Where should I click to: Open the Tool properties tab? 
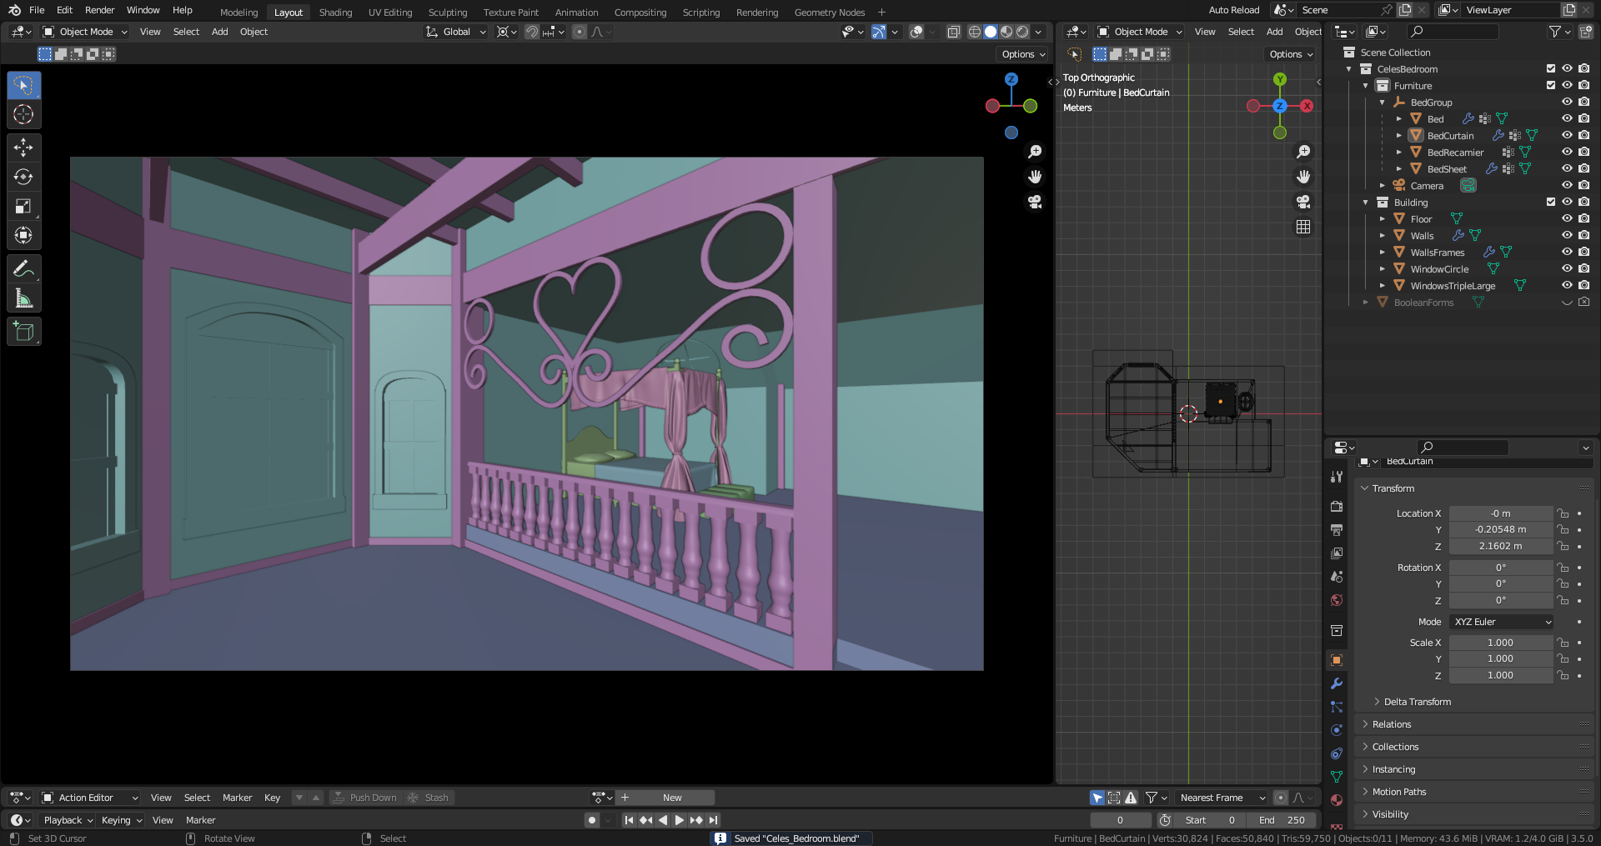click(1337, 477)
